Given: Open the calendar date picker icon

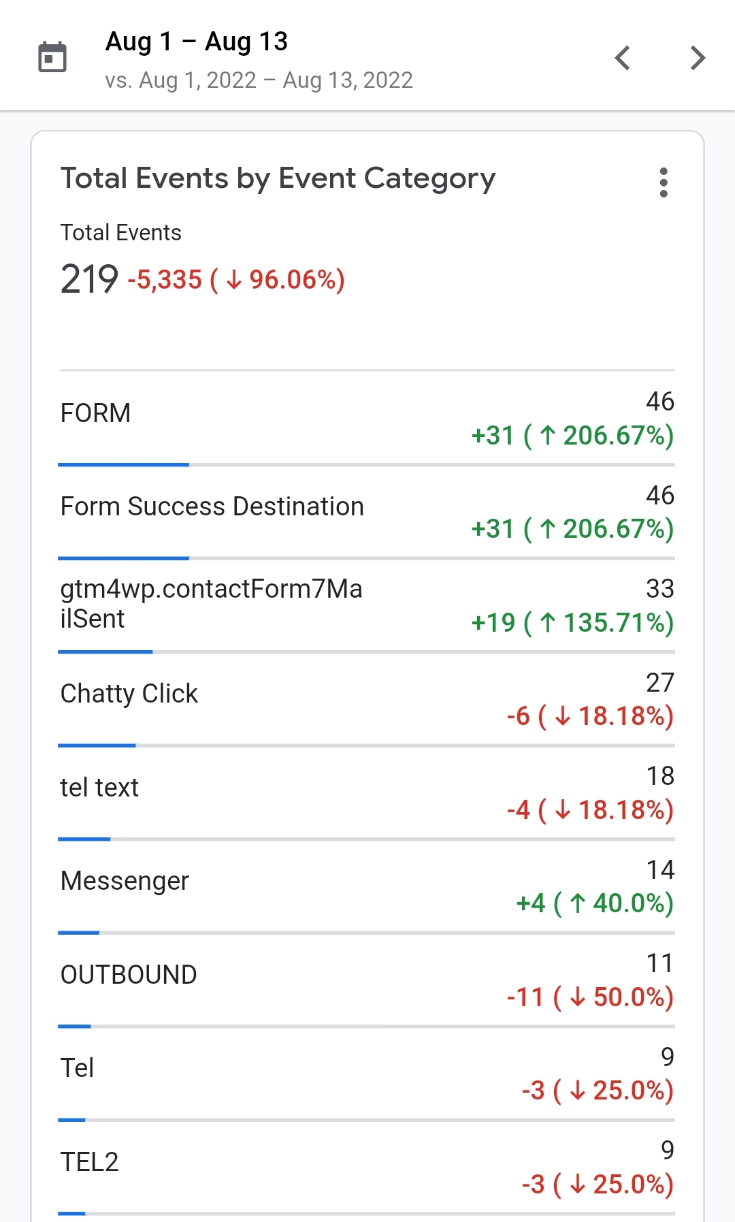Looking at the screenshot, I should (52, 57).
